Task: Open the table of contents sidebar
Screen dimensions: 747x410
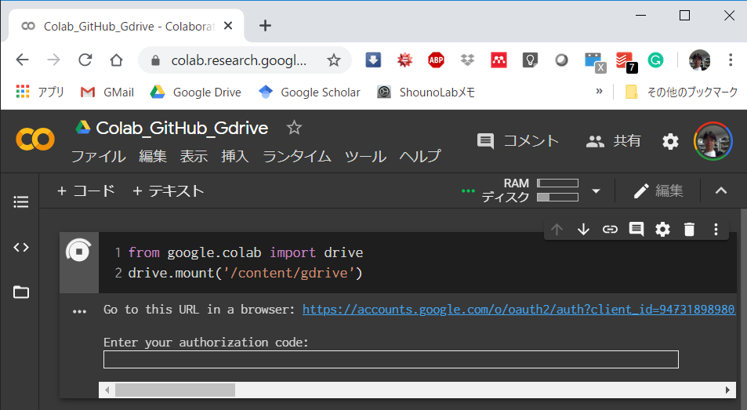Action: [x=20, y=202]
